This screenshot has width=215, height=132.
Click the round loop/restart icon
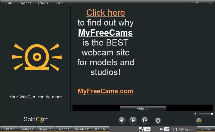coord(158,121)
